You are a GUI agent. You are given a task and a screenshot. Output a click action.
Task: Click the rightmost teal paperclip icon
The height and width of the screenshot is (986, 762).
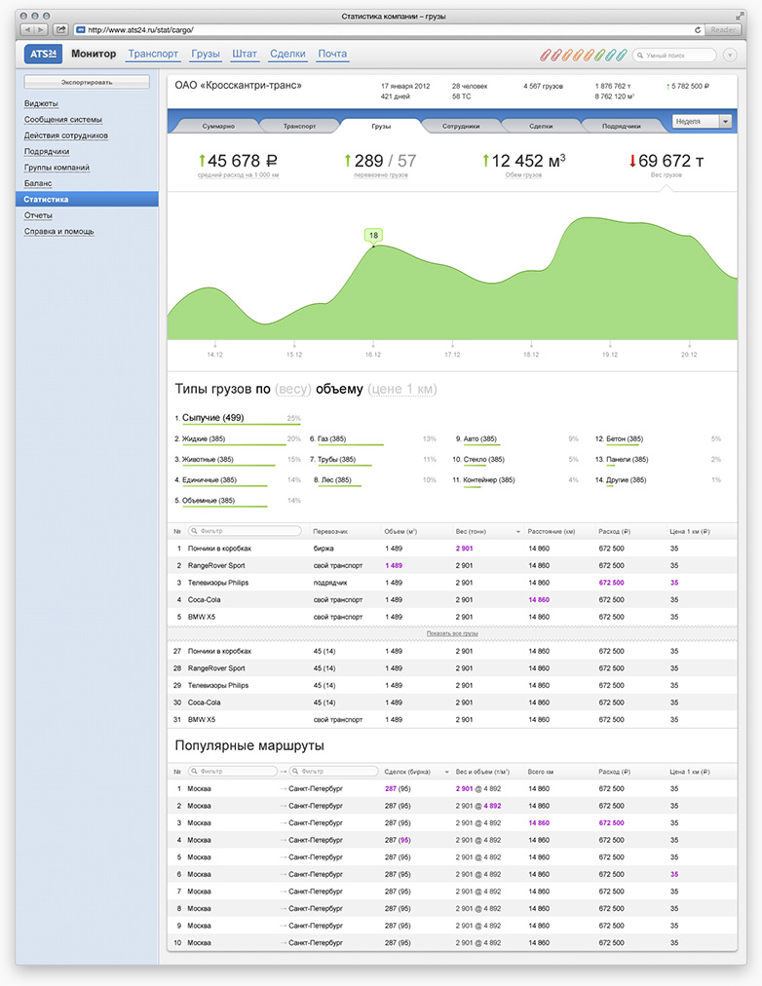622,55
